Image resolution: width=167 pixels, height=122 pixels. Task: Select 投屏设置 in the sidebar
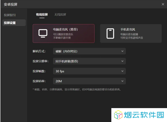point(14,23)
